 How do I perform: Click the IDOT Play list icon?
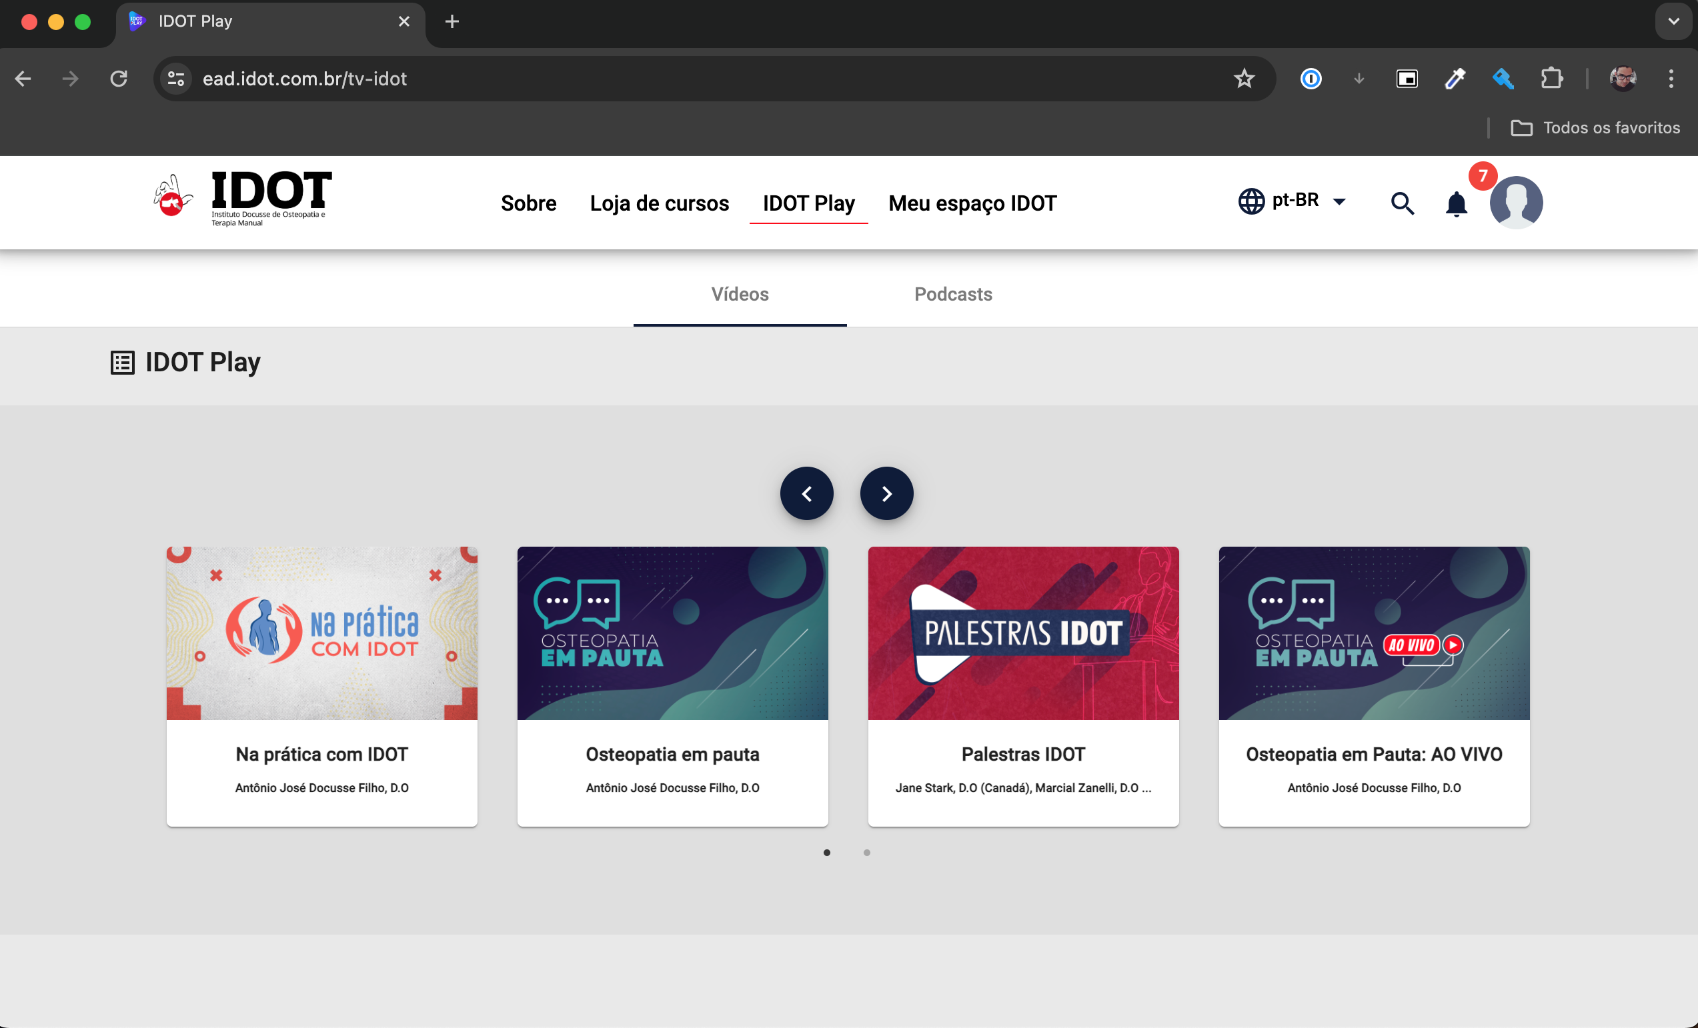click(x=123, y=363)
